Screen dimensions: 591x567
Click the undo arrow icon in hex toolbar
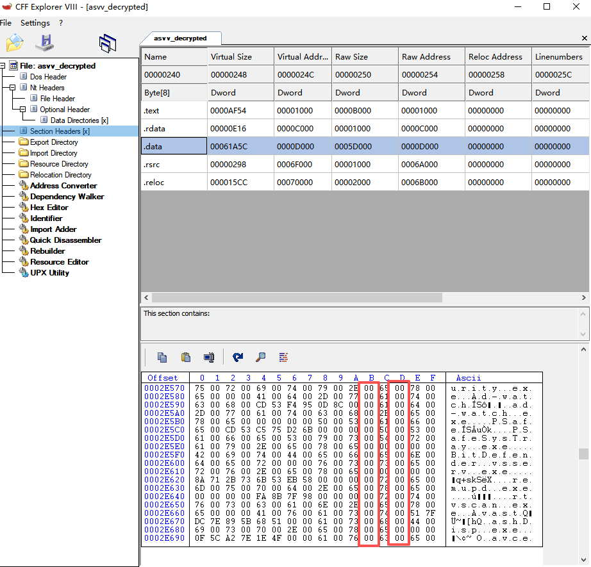238,357
